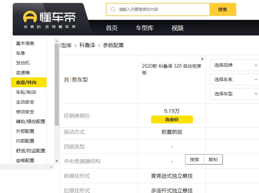Screen dimensions: 259x193
Task: Focus the search input field
Action: [x=158, y=9]
